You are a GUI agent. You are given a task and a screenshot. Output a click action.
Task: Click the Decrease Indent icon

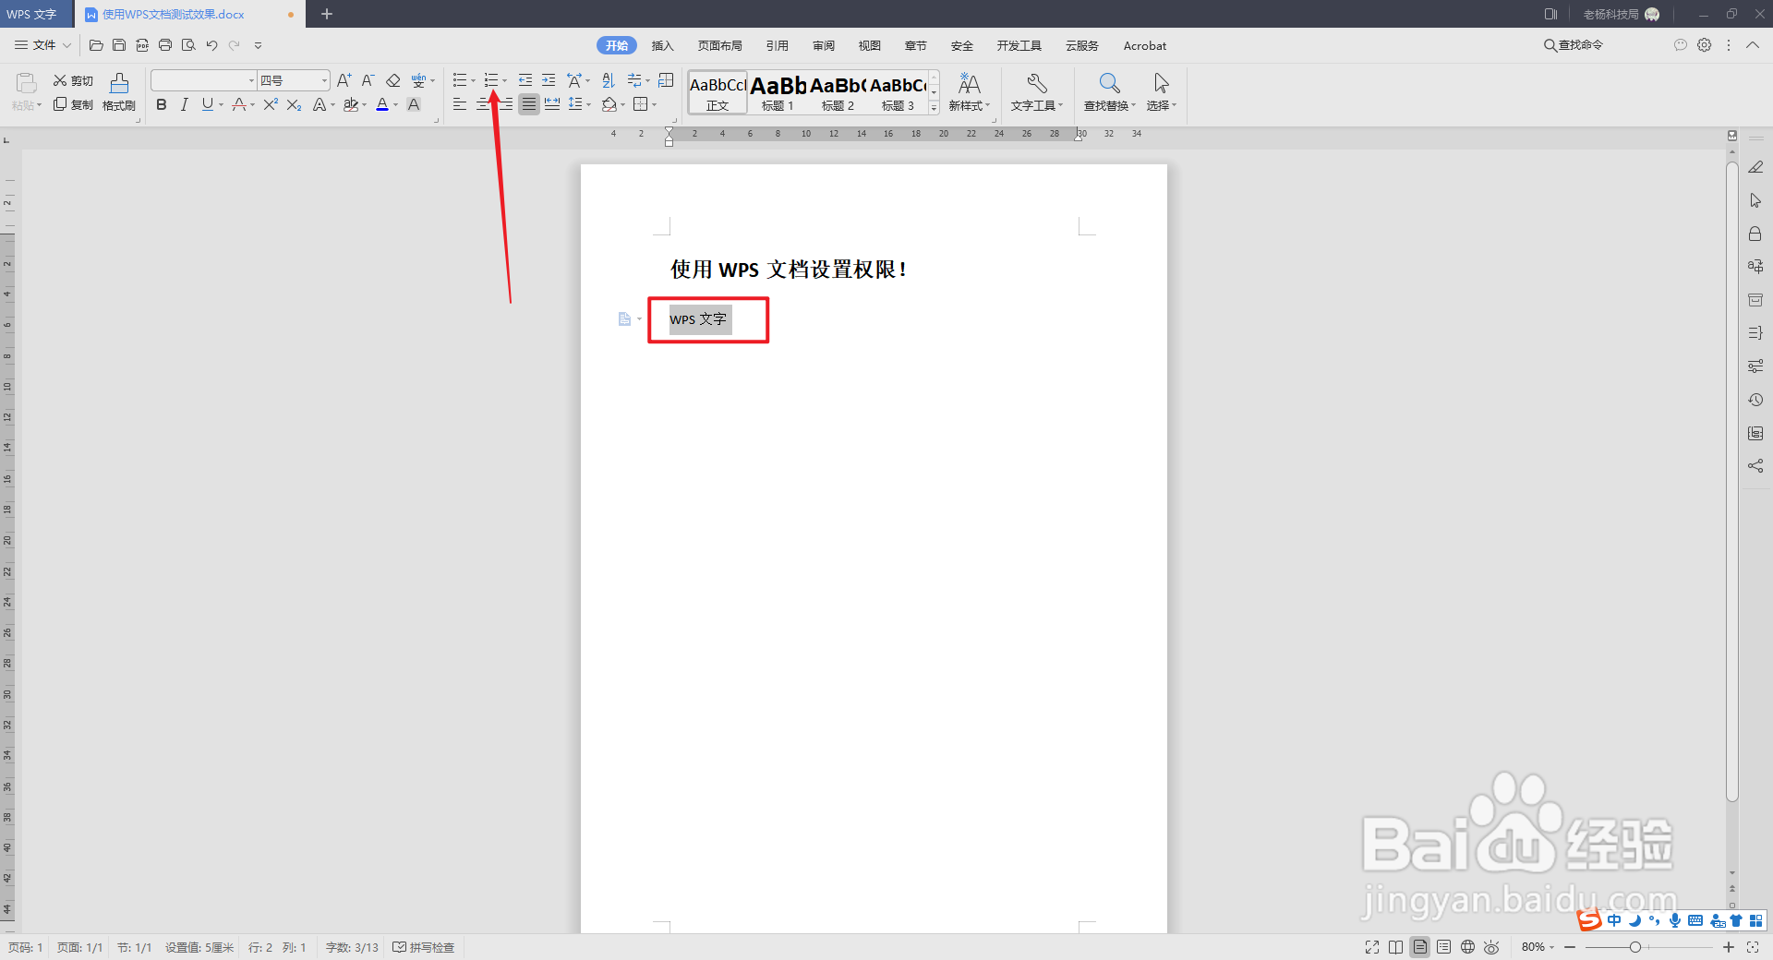(x=525, y=80)
